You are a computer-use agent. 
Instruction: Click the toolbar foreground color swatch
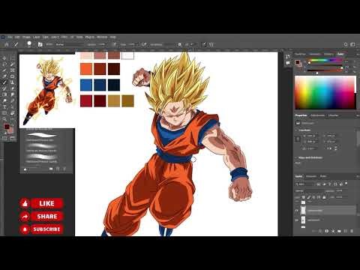tap(7, 127)
